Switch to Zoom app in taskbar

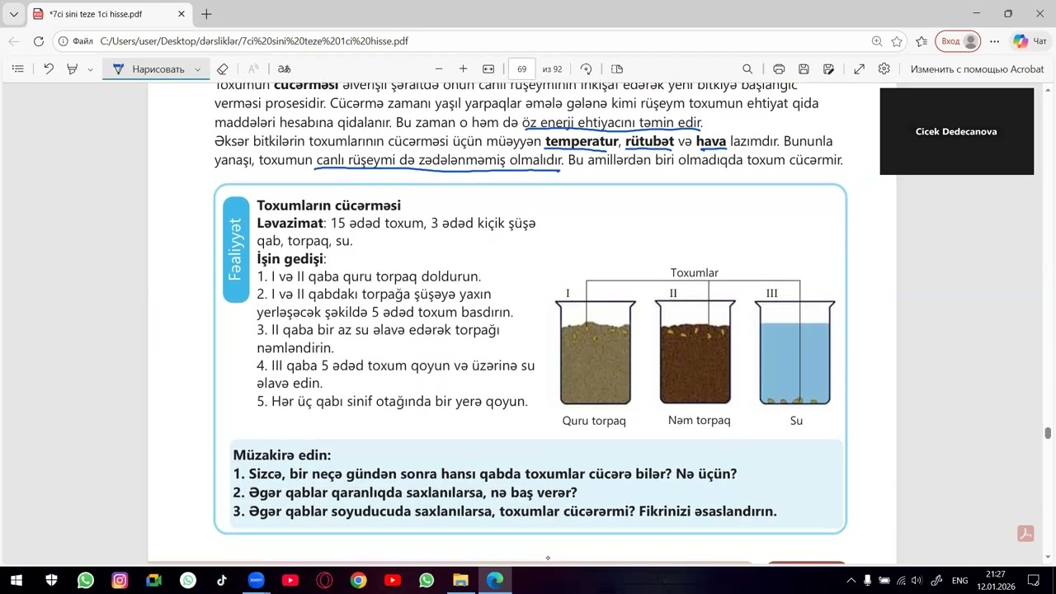(256, 581)
